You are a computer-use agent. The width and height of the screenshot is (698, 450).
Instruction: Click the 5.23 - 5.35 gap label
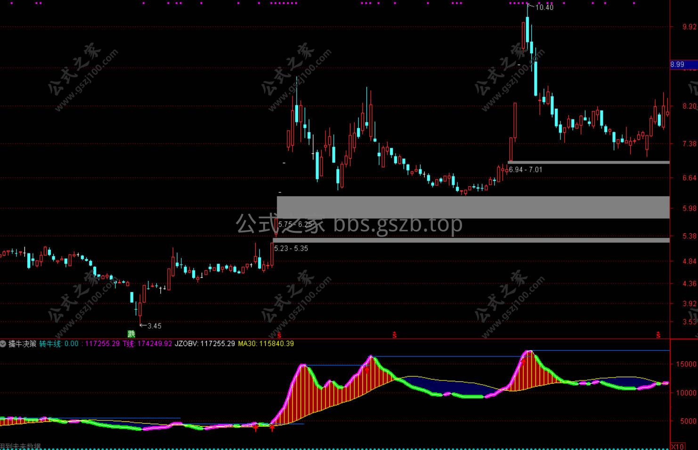pos(291,248)
